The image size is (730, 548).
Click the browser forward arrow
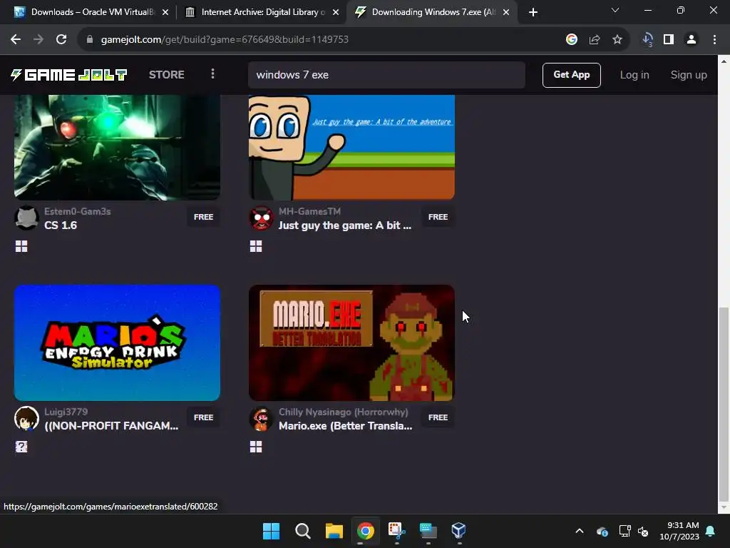[x=38, y=40]
